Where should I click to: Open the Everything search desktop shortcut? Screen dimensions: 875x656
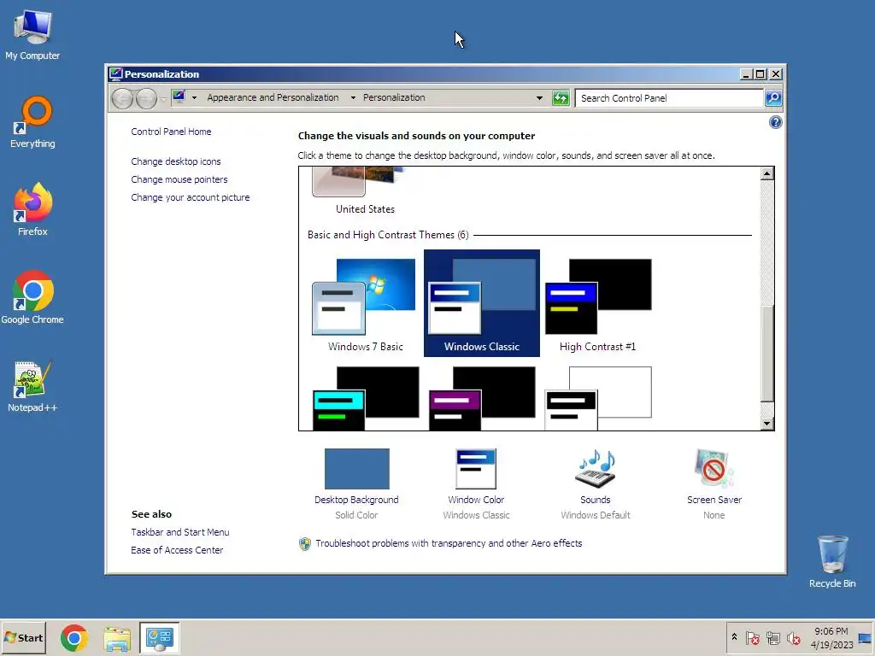coord(32,122)
